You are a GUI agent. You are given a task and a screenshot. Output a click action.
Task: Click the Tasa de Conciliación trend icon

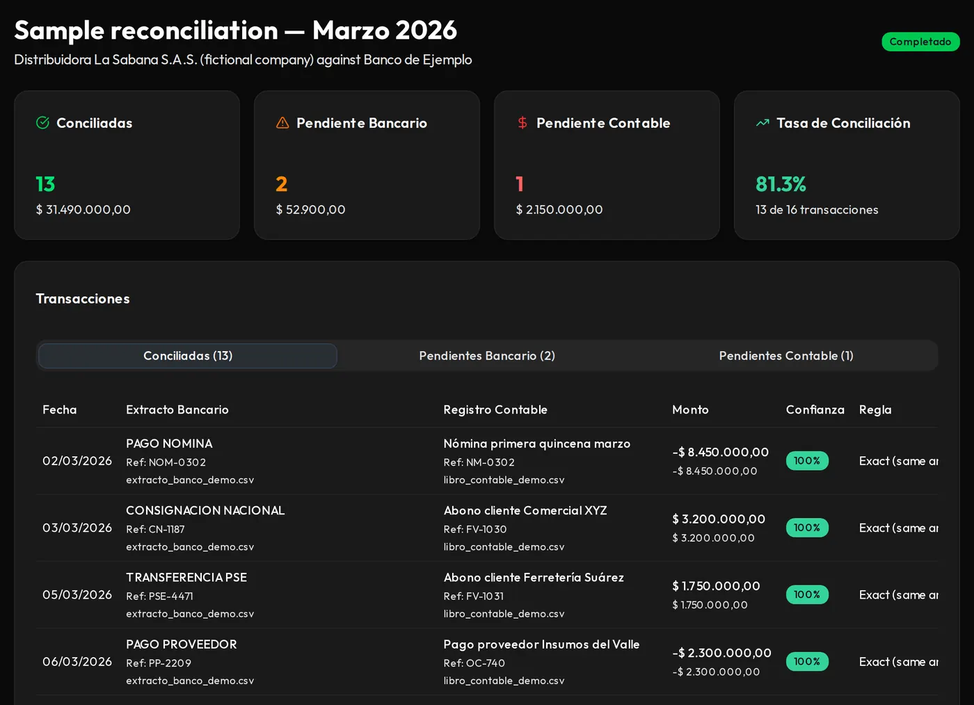763,123
